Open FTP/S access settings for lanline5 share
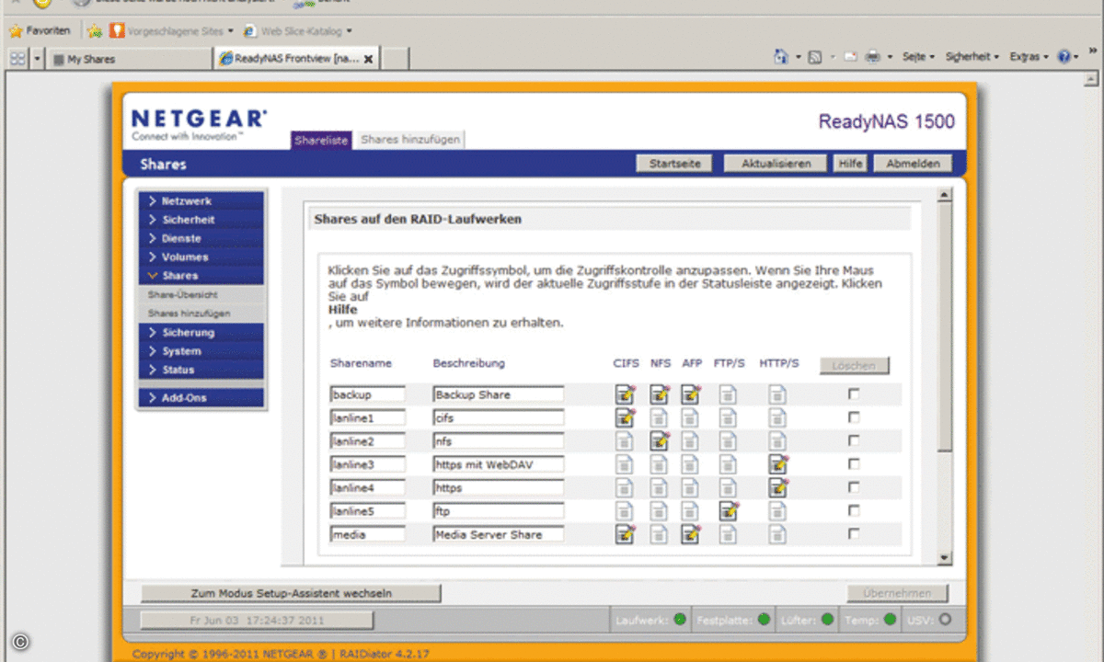Viewport: 1104px width, 662px height. pyautogui.click(x=729, y=511)
